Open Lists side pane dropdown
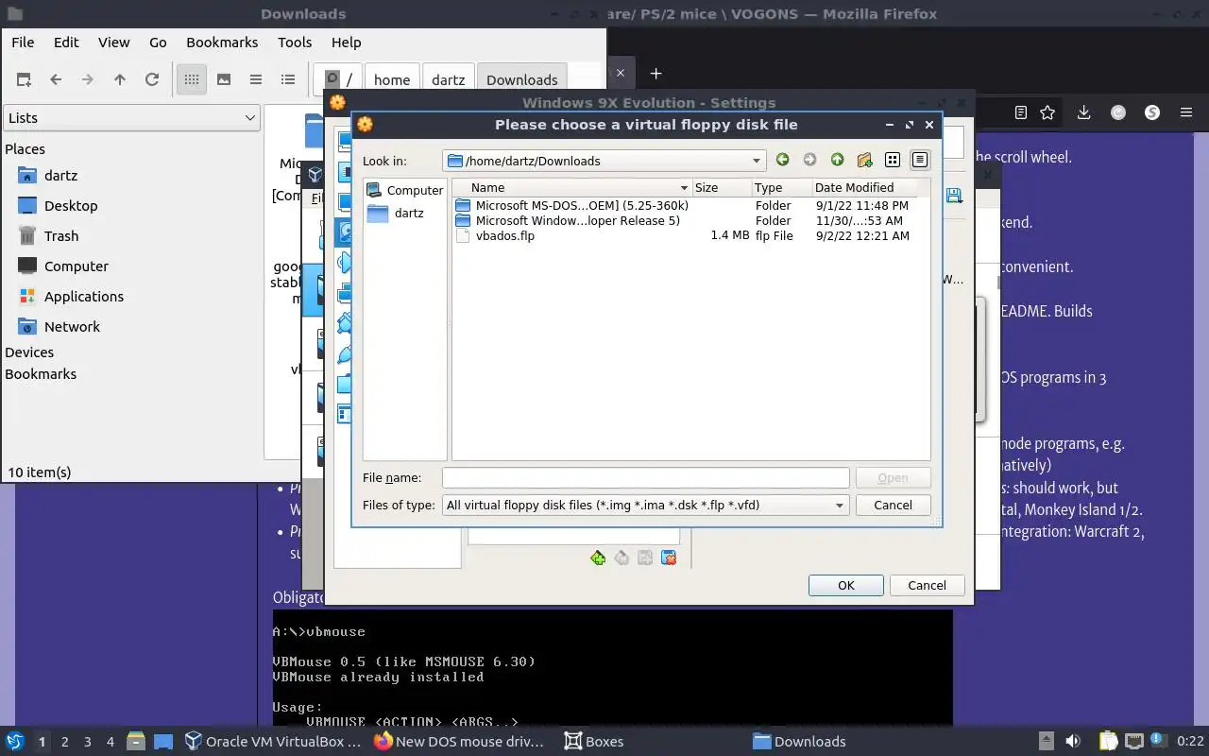 click(x=132, y=118)
